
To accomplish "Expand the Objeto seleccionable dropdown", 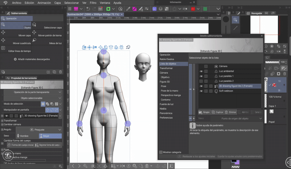I will [x=33, y=98].
